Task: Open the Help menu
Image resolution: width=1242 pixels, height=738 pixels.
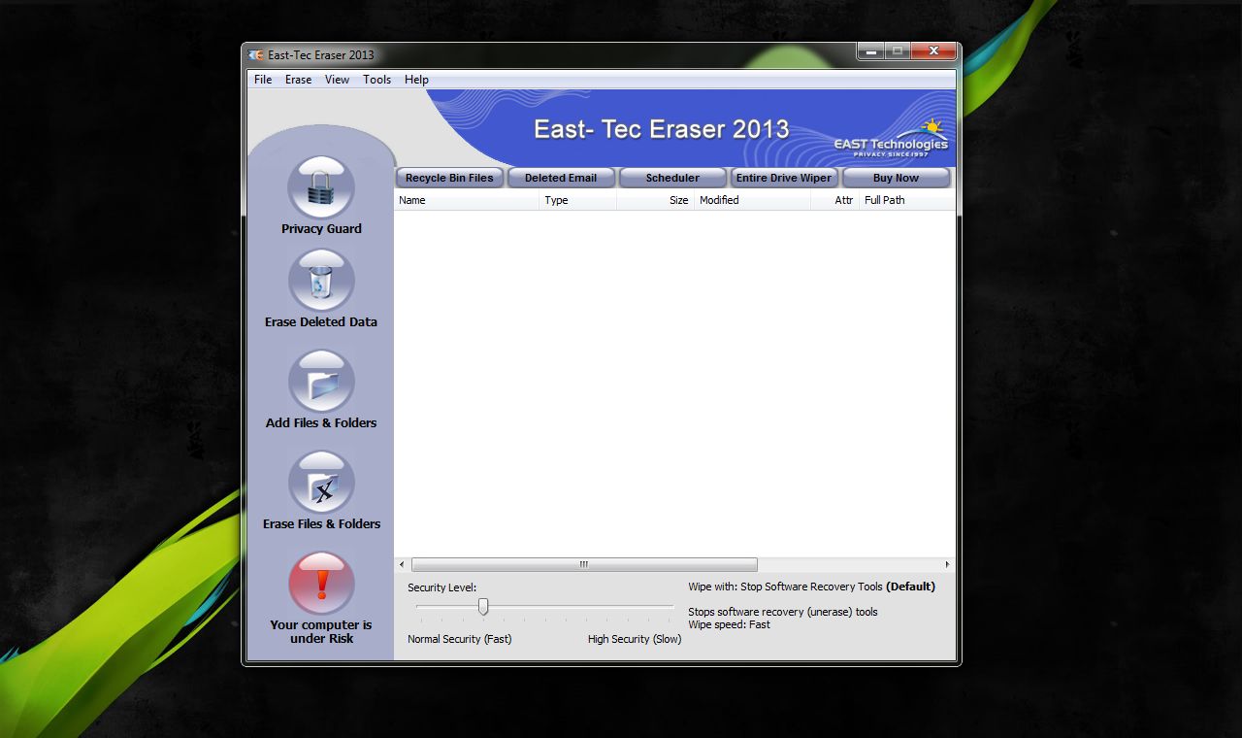Action: pos(416,80)
